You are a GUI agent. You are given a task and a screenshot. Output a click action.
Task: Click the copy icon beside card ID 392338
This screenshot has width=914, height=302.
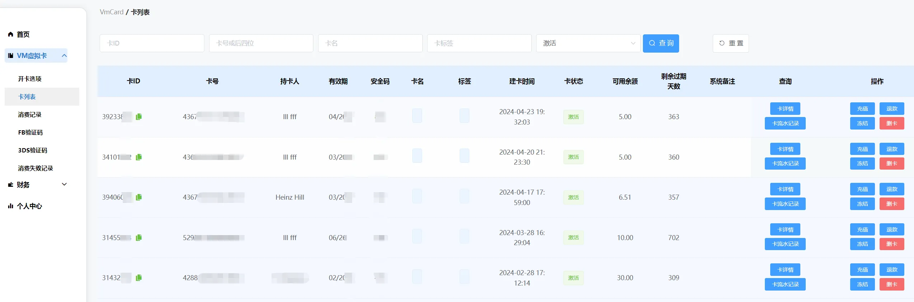pos(139,117)
